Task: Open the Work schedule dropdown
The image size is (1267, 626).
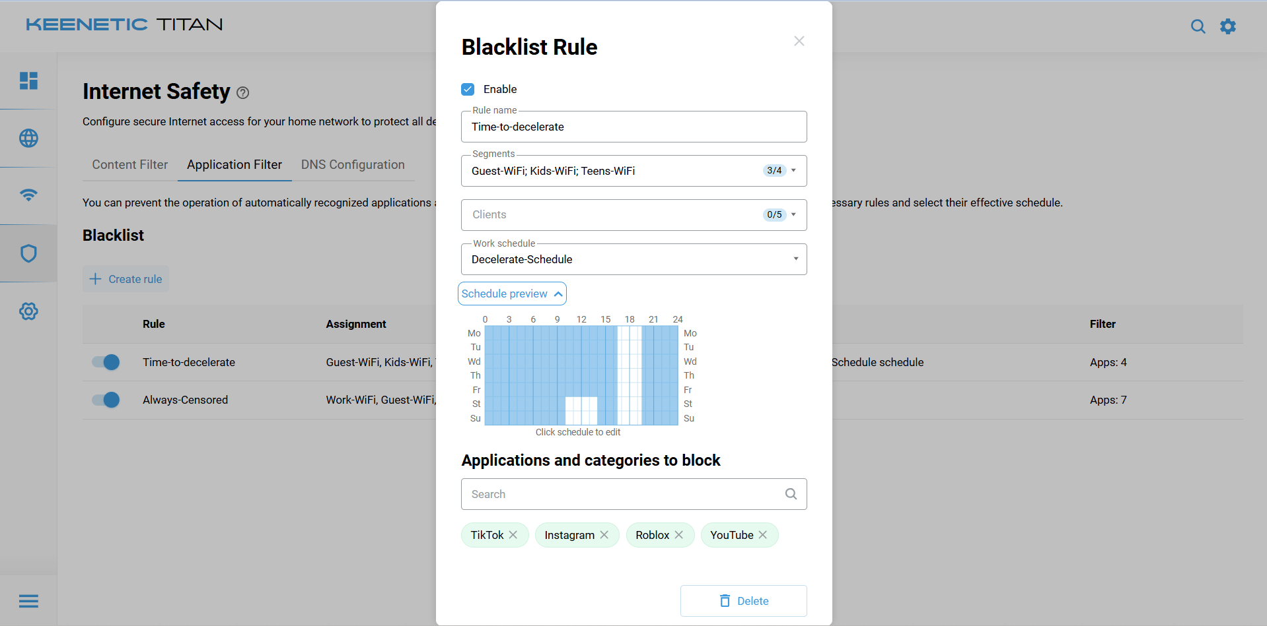Action: 634,259
